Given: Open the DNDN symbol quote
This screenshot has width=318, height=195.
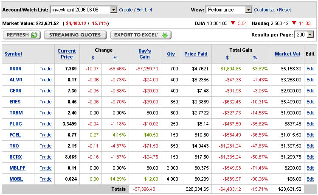Looking at the screenshot, I should (x=16, y=69).
